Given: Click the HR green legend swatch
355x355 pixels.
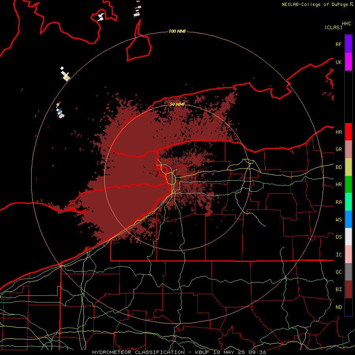Looking at the screenshot, I should pos(348,185).
